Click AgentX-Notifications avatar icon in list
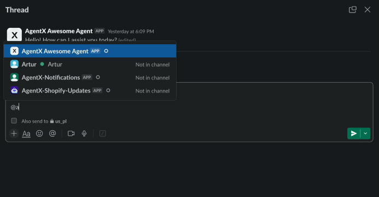The height and width of the screenshot is (197, 379). click(x=15, y=77)
